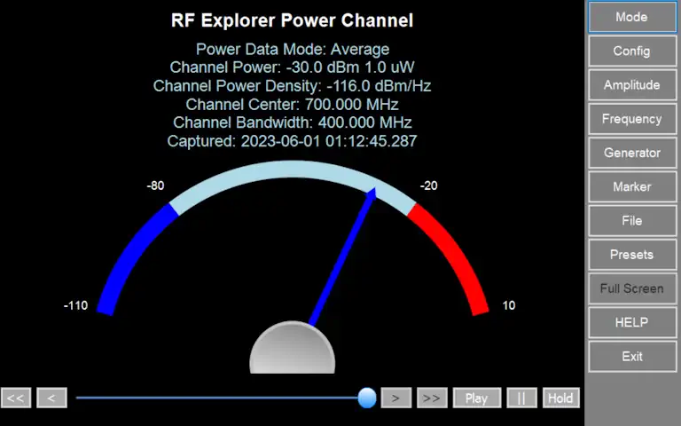Image resolution: width=681 pixels, height=426 pixels.
Task: Open the HELP page
Action: pyautogui.click(x=631, y=322)
